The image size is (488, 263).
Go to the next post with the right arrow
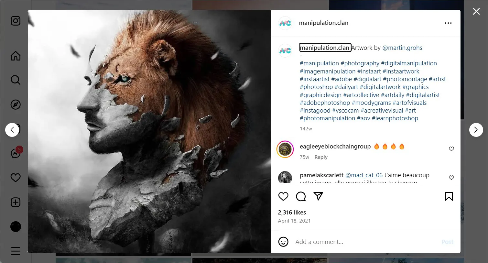(476, 130)
